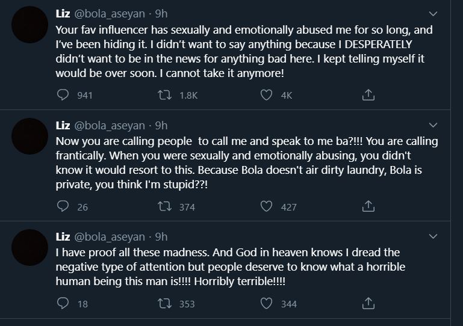Screen dimensions: 463x326
Task: Open Liz's profile name on the third tweet
Action: 63,236
